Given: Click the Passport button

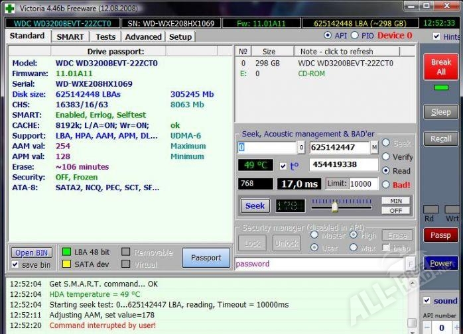Looking at the screenshot, I should coord(206,258).
